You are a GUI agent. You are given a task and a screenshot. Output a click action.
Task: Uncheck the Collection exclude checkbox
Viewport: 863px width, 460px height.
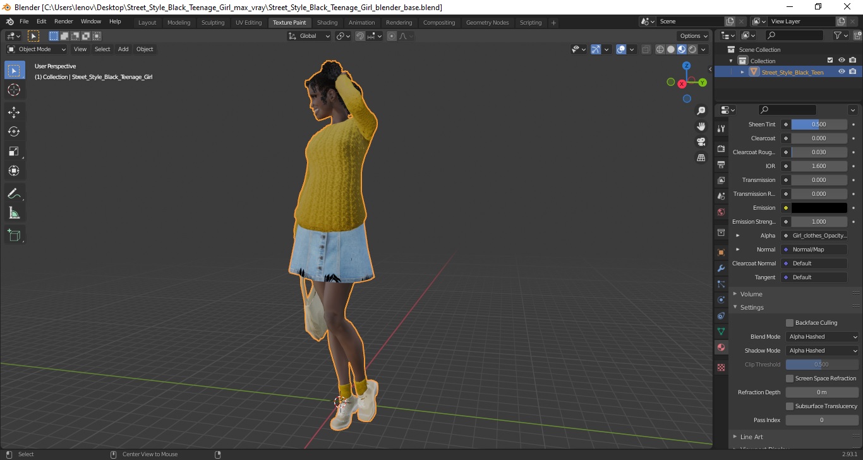point(830,61)
